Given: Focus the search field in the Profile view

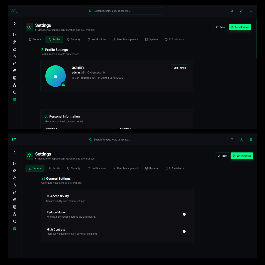Looking at the screenshot, I should coord(125,11).
